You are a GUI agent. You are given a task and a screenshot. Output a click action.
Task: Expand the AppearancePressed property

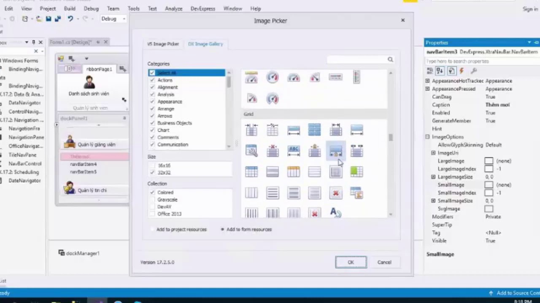pos(427,89)
